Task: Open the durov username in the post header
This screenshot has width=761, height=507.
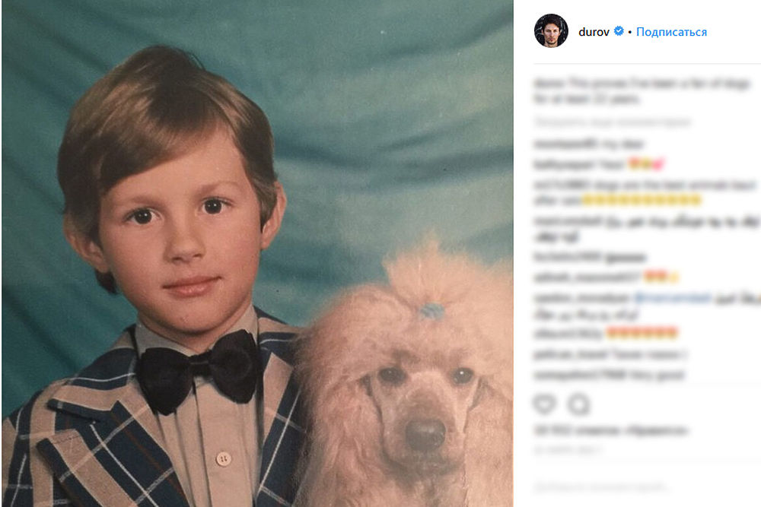Action: tap(594, 32)
